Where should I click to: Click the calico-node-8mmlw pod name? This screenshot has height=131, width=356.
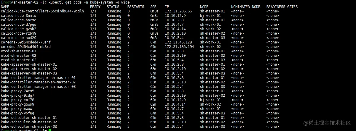pyautogui.click(x=19, y=16)
